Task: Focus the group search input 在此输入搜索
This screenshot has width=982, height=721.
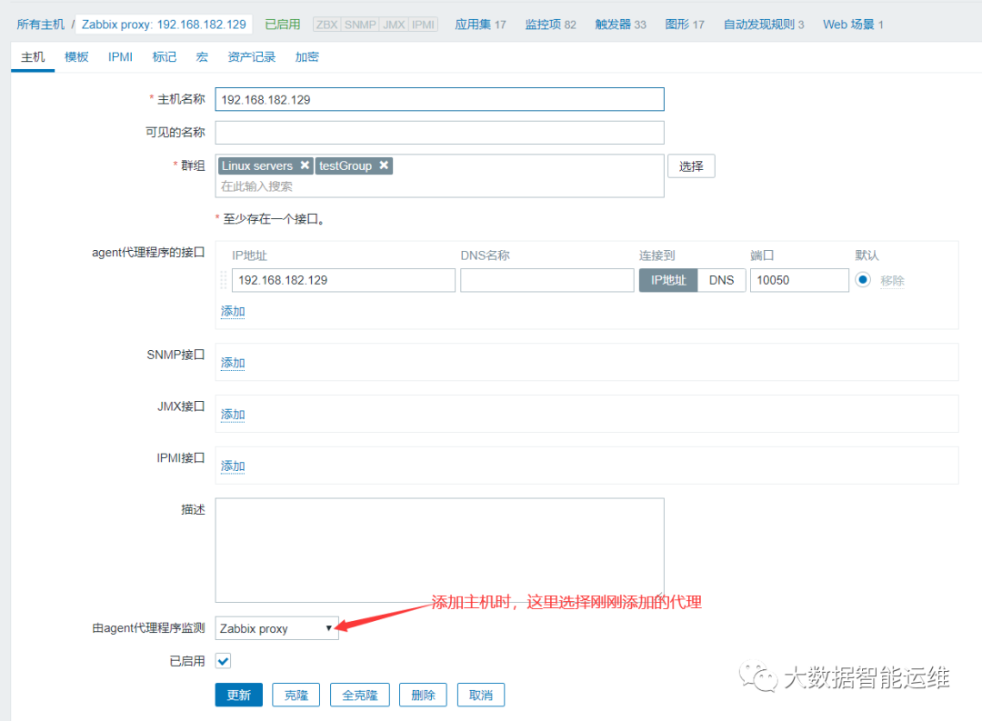Action: (x=440, y=186)
